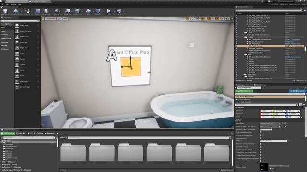Image resolution: width=307 pixels, height=172 pixels.
Task: Click the Build toolbar icon
Action: point(88,11)
